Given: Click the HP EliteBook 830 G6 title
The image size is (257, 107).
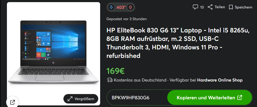Looking at the screenshot, I should coord(178,43).
